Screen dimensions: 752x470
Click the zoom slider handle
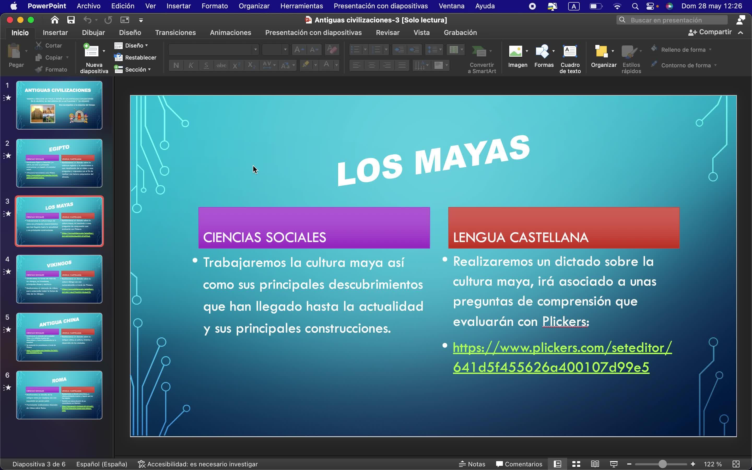(x=662, y=464)
